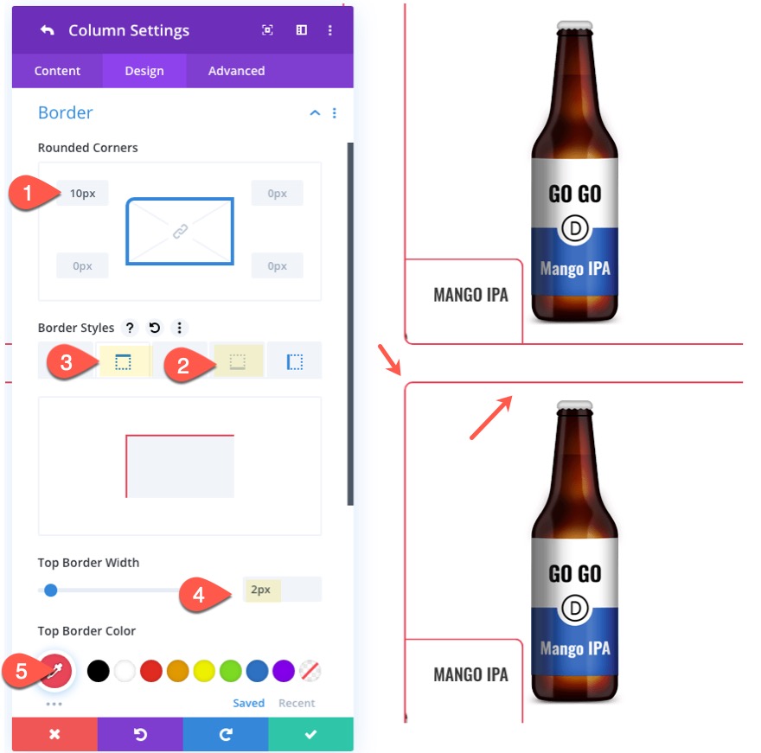761x753 pixels.
Task: Edit bottom-right rounded corner value
Action: pyautogui.click(x=277, y=266)
